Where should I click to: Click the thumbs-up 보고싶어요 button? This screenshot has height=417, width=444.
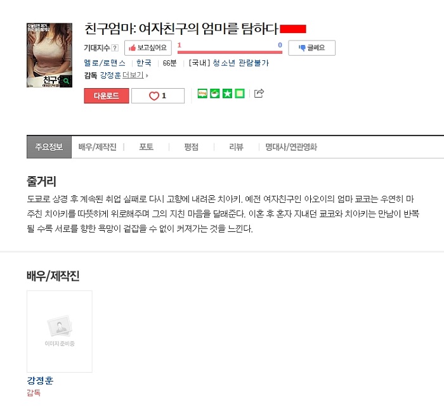tap(148, 48)
